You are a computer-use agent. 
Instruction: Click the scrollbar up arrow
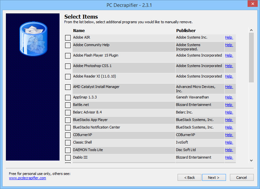click(251, 30)
